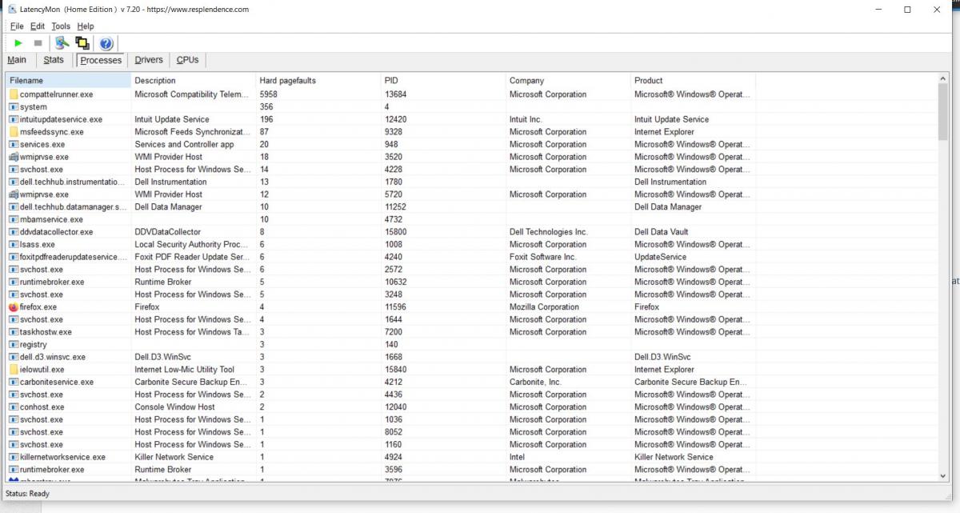Switch to the CPUs tab
The height and width of the screenshot is (513, 960).
point(187,60)
